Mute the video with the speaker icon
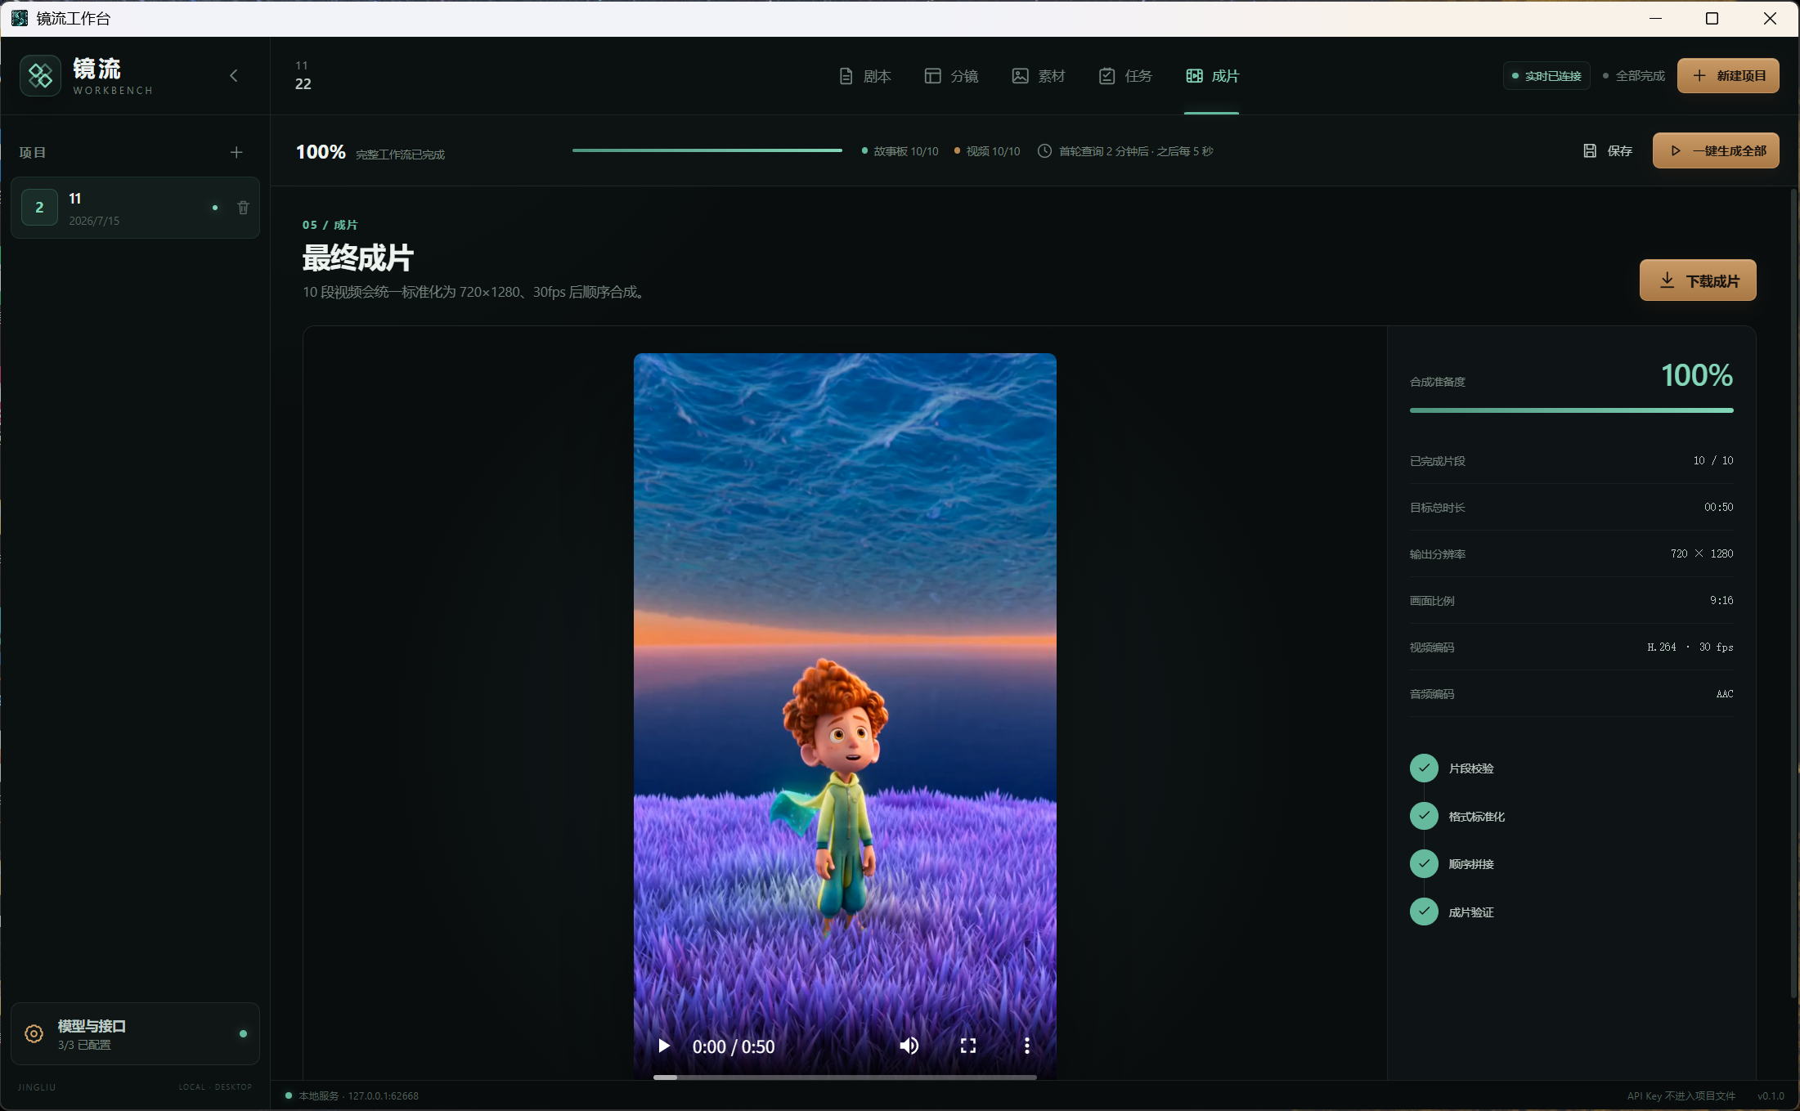 coord(909,1046)
